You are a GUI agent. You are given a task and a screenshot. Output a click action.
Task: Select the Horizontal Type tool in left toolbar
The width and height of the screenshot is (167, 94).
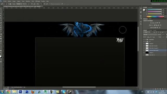pyautogui.click(x=1, y=44)
